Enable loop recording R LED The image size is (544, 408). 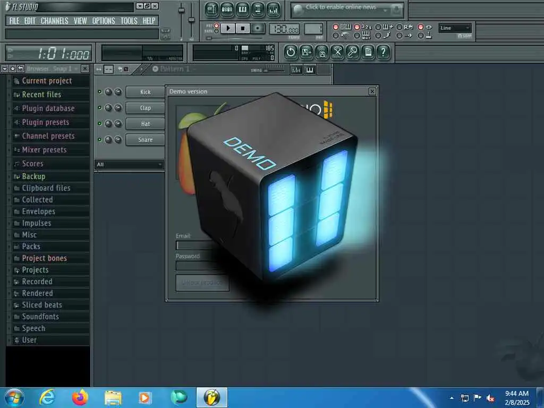click(399, 27)
